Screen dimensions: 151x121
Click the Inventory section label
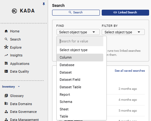(x=8, y=87)
